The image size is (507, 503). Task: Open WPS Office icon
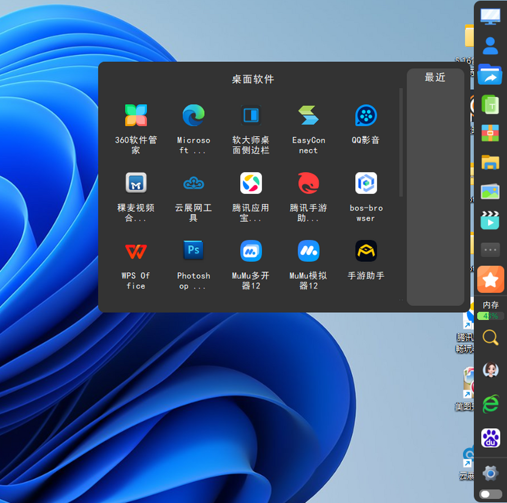pyautogui.click(x=136, y=251)
